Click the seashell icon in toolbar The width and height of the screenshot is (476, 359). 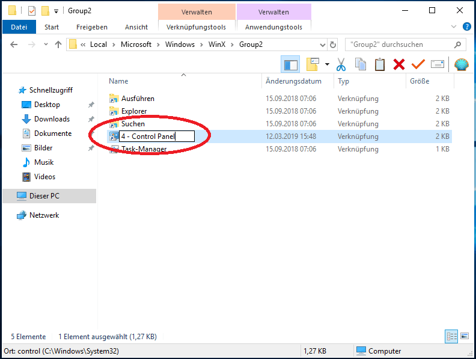(x=461, y=64)
